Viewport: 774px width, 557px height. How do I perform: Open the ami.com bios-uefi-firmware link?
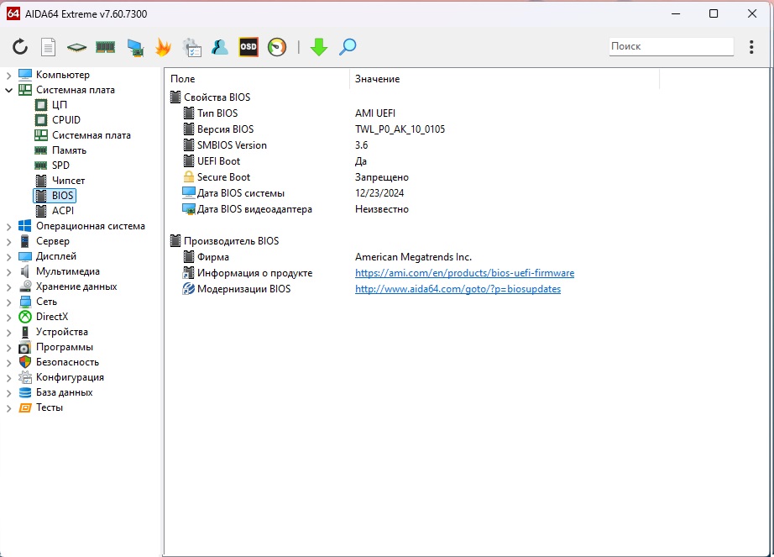pos(464,273)
